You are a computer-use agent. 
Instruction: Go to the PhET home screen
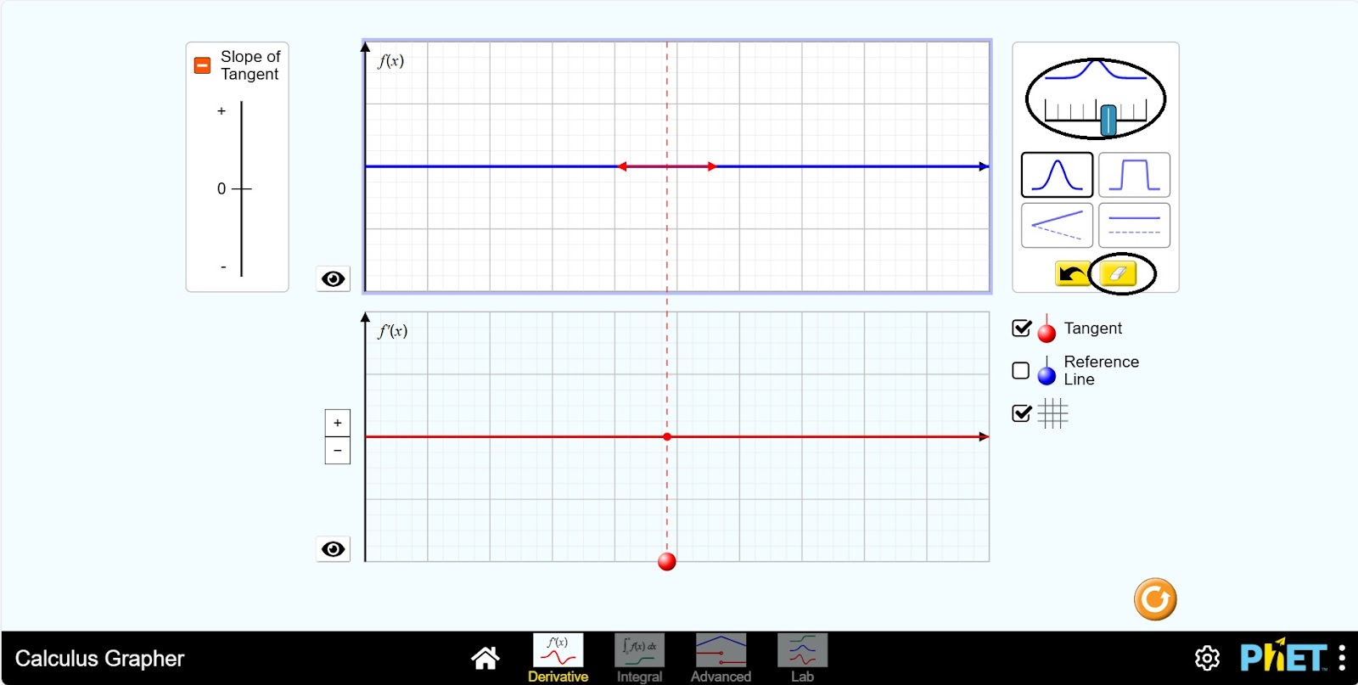pos(485,658)
